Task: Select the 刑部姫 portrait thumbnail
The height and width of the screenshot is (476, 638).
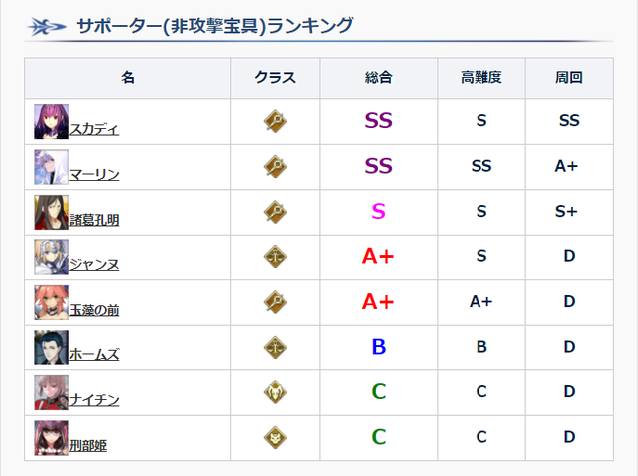Action: tap(51, 436)
